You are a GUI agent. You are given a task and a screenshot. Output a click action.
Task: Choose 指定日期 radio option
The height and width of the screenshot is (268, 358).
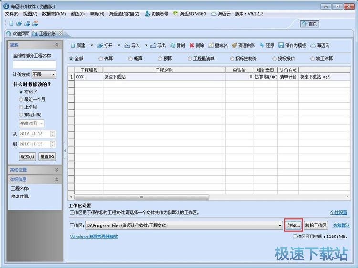pyautogui.click(x=21, y=114)
